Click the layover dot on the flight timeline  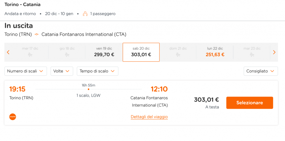[88, 89]
